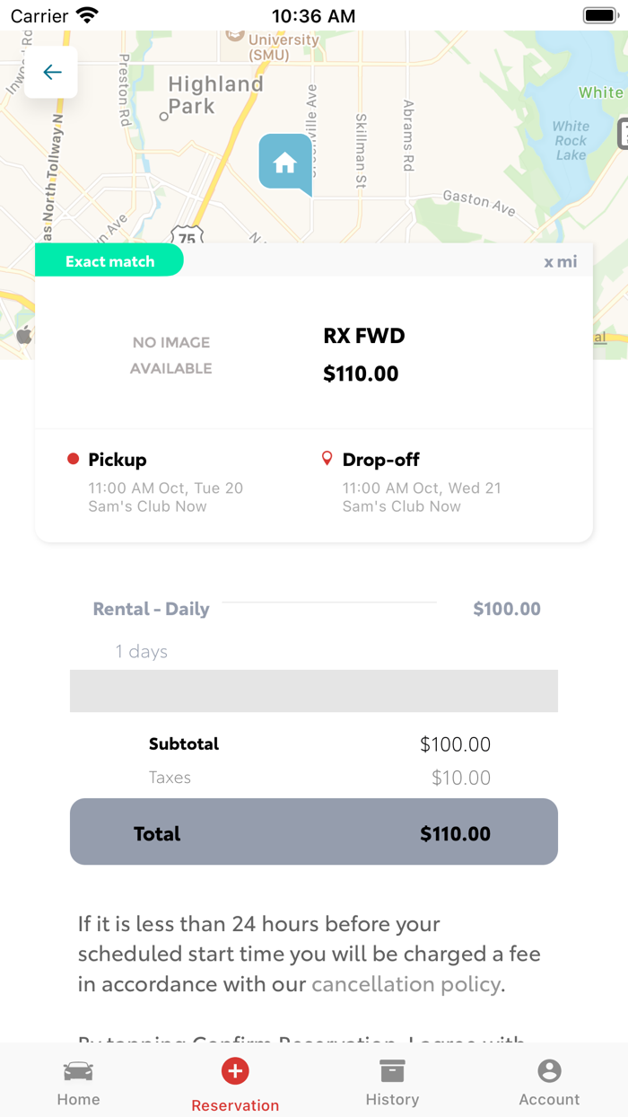Tap the red plus Reservation icon
The width and height of the screenshot is (628, 1117).
[235, 1070]
